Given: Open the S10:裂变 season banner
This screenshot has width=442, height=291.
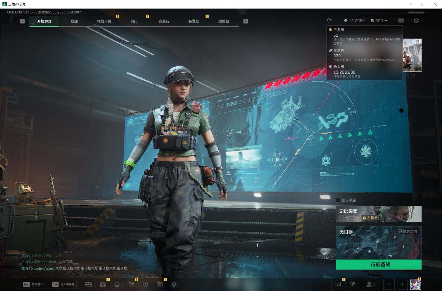Looking at the screenshot, I should click(x=379, y=214).
